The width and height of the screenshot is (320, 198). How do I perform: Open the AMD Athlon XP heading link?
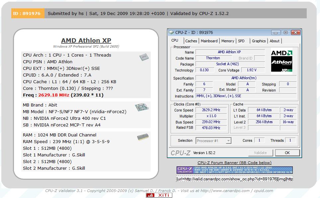coord(86,41)
